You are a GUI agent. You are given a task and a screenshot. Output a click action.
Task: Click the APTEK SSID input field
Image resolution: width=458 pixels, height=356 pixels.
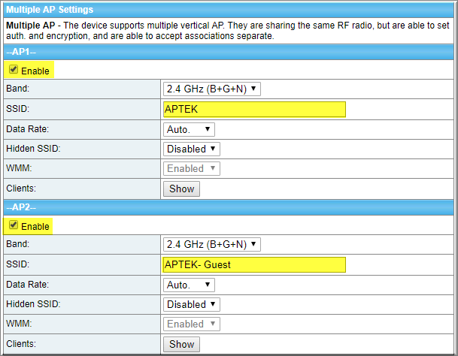254,109
